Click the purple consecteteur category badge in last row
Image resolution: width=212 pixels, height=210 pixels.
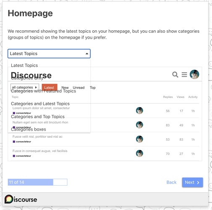point(22,156)
